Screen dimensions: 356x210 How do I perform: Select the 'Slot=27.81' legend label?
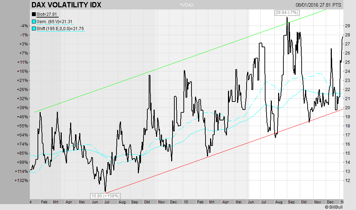tap(47, 14)
